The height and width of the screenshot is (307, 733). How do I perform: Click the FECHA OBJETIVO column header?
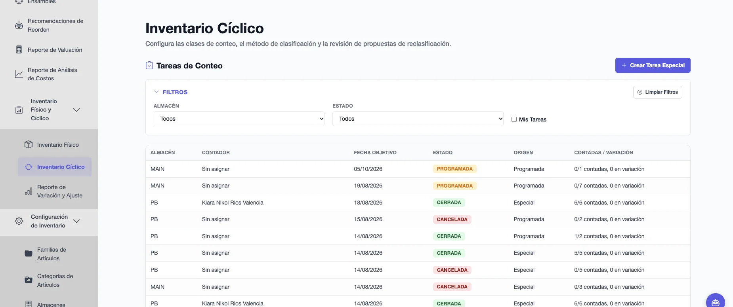pyautogui.click(x=375, y=153)
